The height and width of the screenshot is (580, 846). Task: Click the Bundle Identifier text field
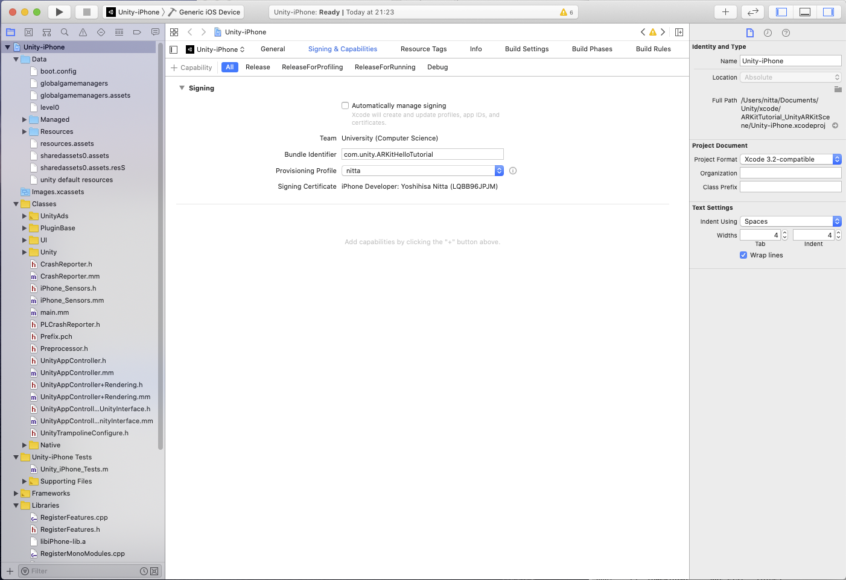[x=422, y=154]
